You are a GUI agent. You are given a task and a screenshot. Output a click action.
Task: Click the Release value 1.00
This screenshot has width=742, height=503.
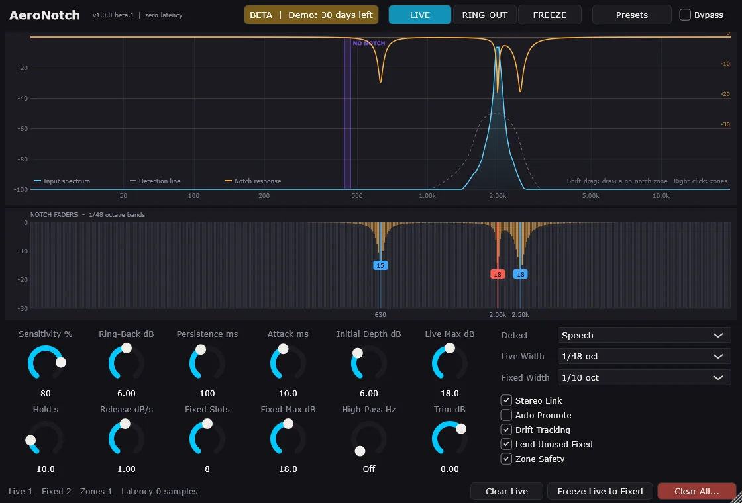coord(127,469)
